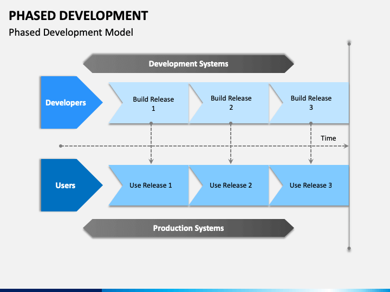The image size is (390, 292).
Task: Click the Production Systems banner
Action: (x=188, y=228)
